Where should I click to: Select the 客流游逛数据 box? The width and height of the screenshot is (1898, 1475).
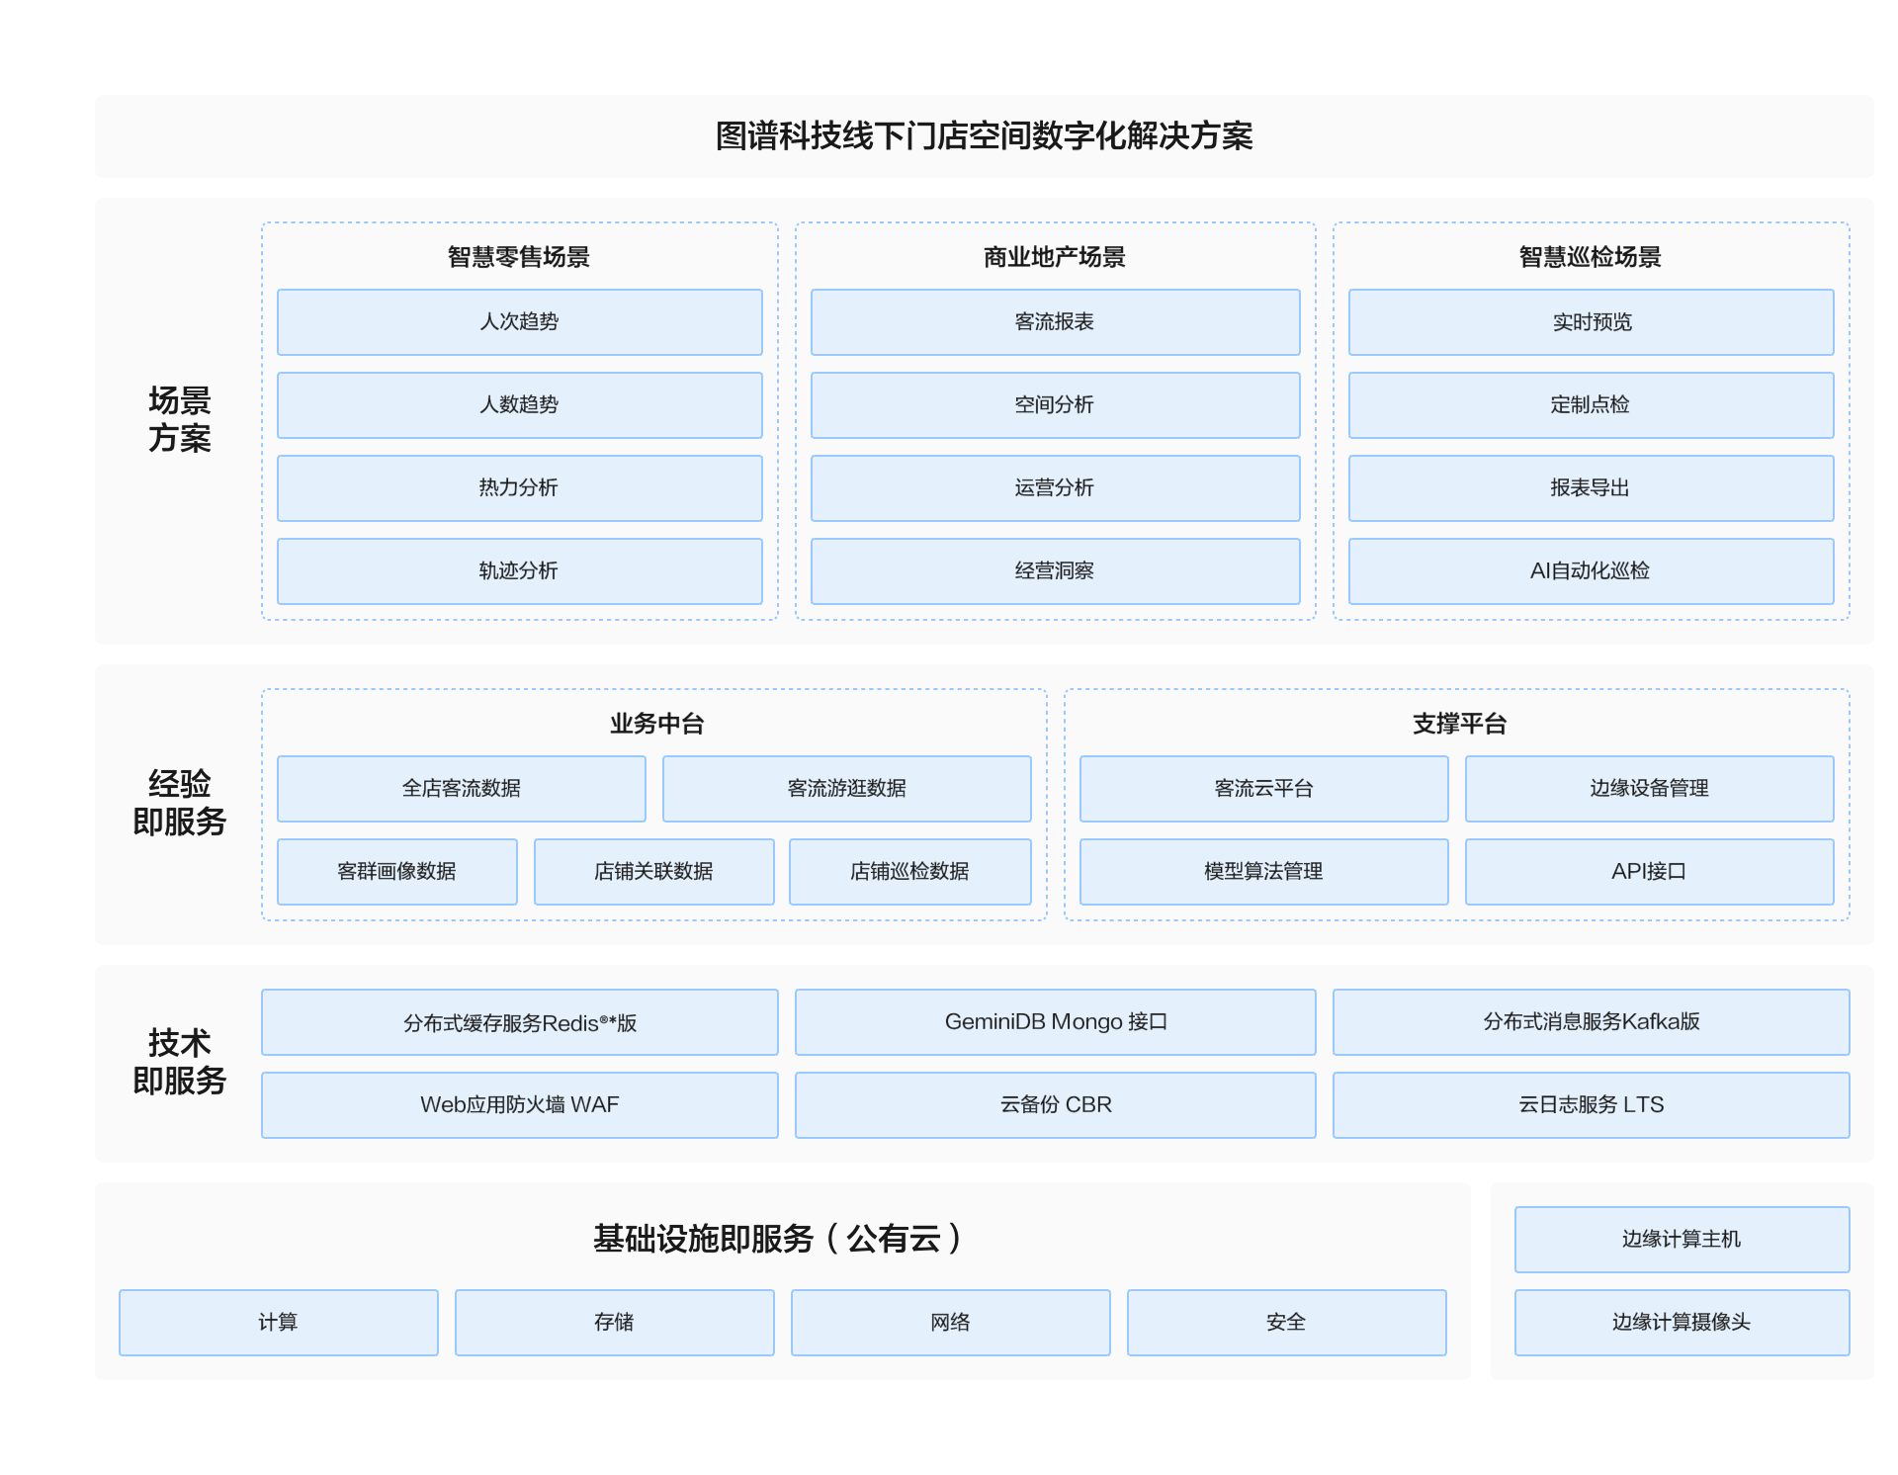(x=847, y=789)
